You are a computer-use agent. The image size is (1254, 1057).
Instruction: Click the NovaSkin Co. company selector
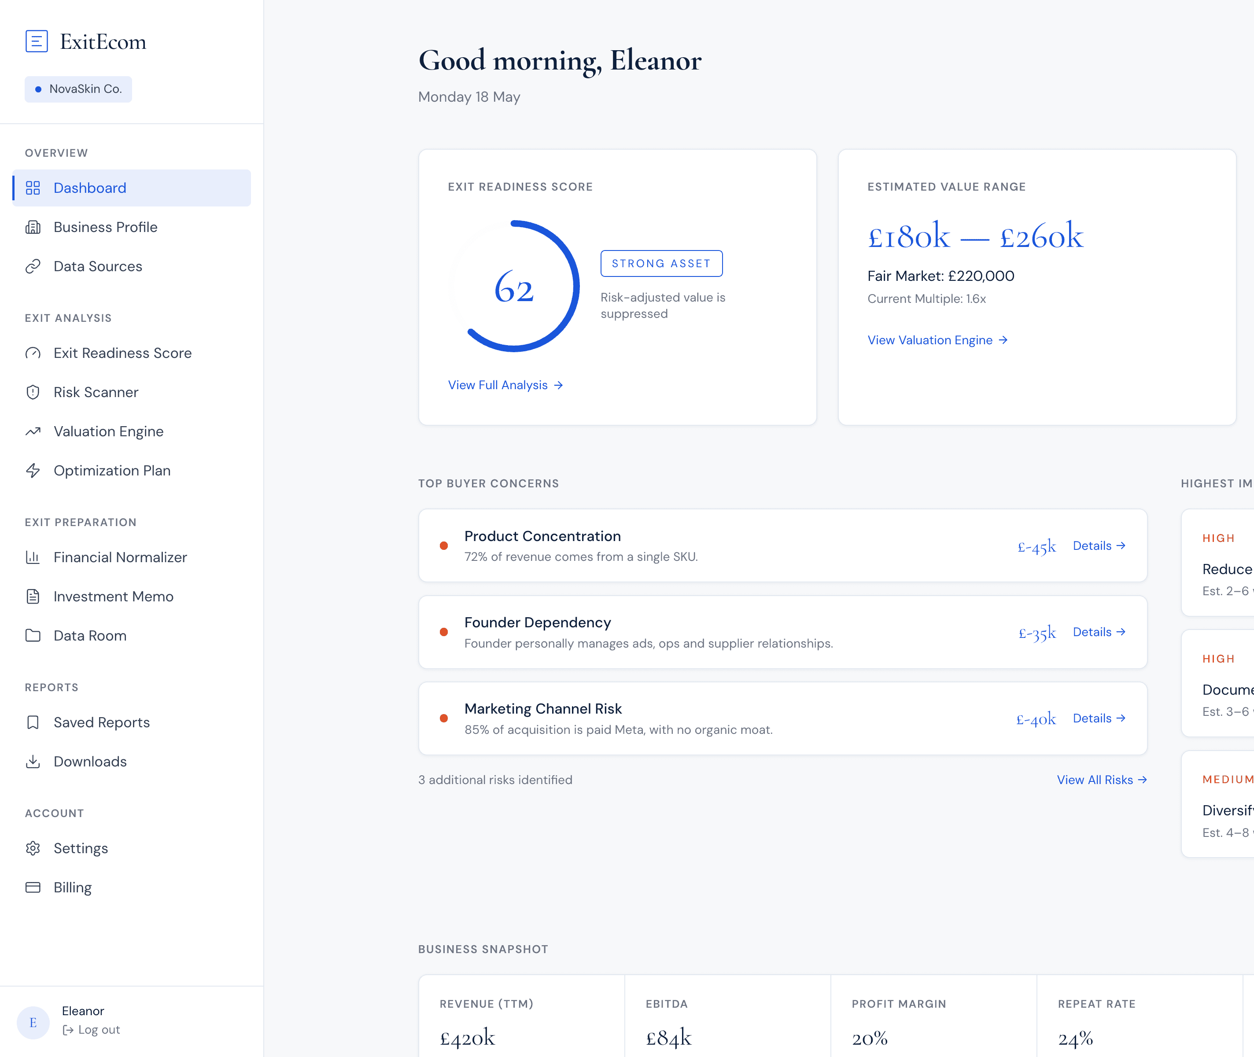[78, 89]
